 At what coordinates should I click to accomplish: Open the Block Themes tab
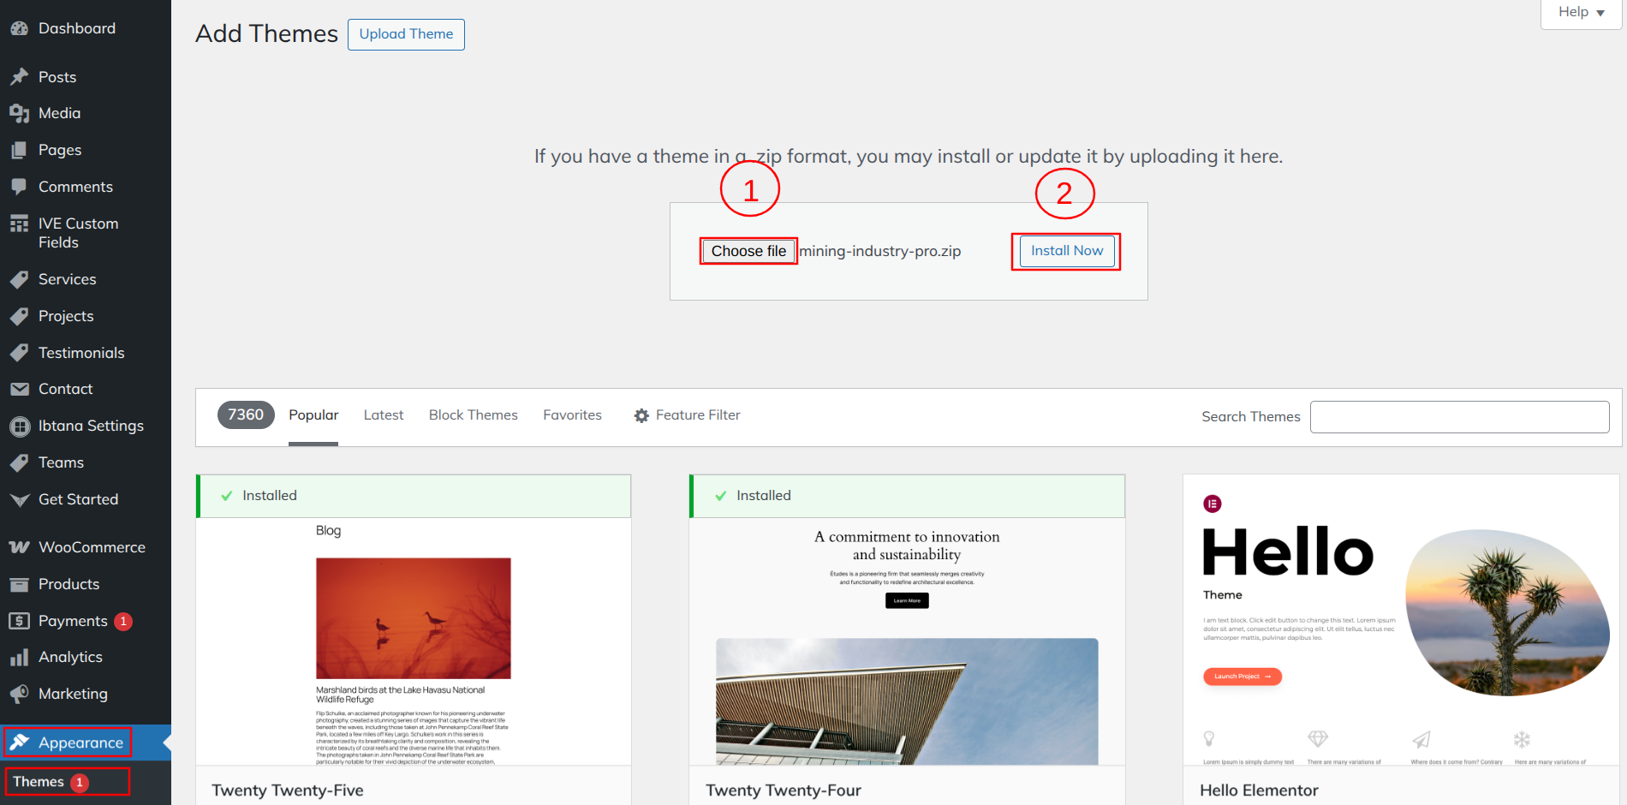473,415
